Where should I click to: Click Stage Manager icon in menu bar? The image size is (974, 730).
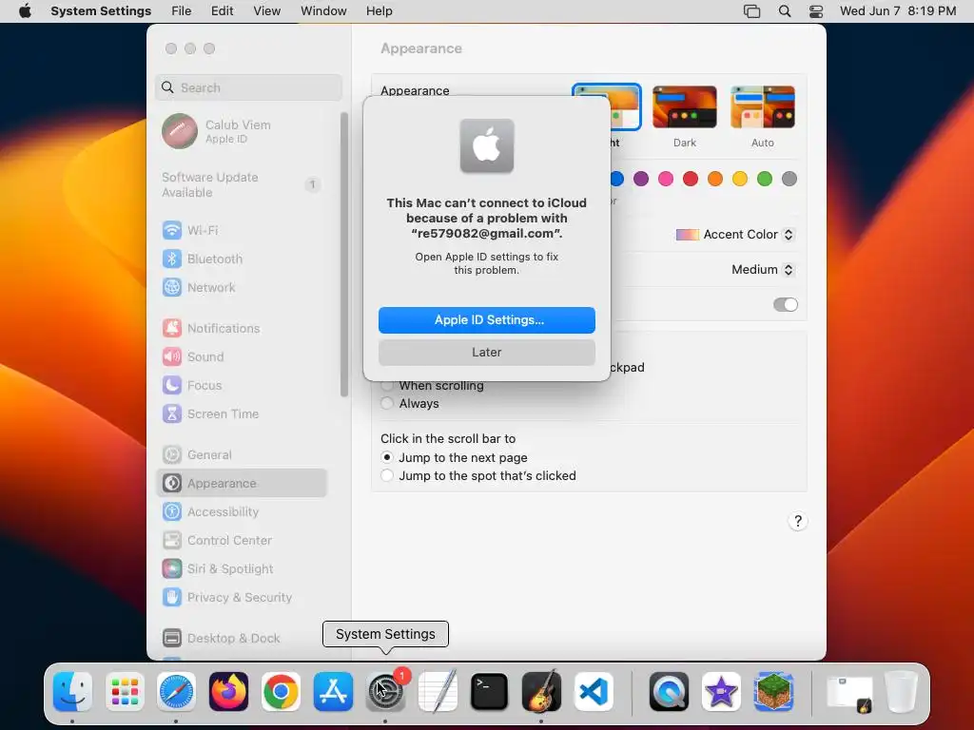pyautogui.click(x=751, y=11)
